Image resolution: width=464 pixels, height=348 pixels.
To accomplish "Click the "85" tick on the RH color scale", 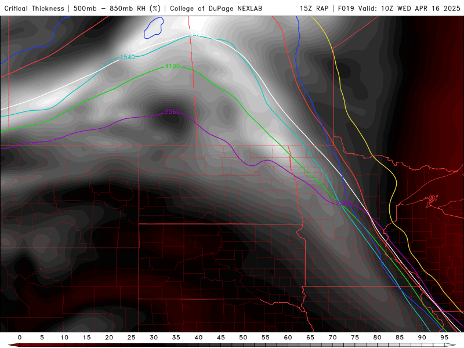I will click(400, 338).
